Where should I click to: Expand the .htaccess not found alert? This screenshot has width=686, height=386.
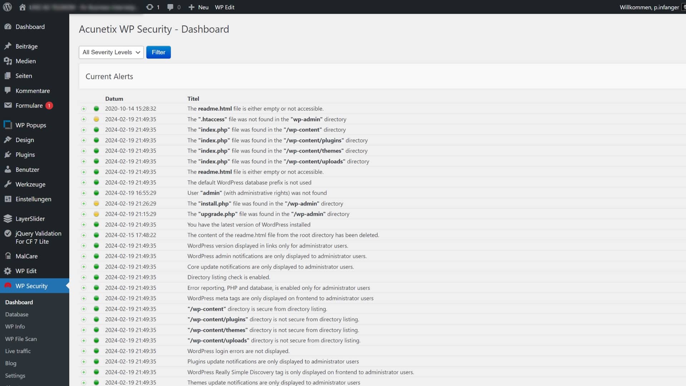[x=84, y=119]
